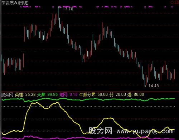Click the 强: 80.00 threshold label
179x140 pixels.
(136, 95)
